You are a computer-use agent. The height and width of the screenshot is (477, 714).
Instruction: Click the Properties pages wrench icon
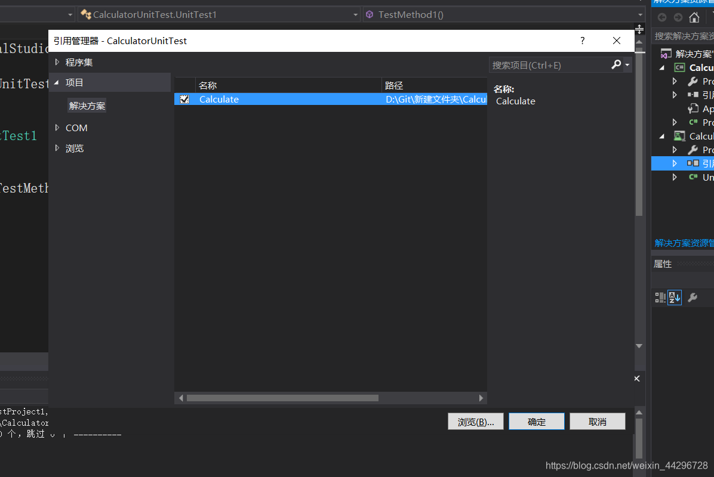tap(693, 298)
